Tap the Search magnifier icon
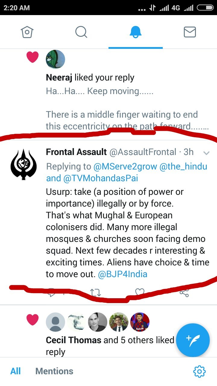Viewport: 217px width, 386px height. (x=81, y=32)
